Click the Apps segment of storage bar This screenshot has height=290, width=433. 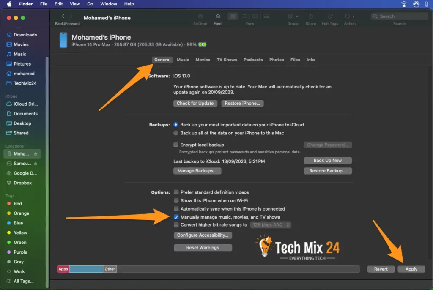pyautogui.click(x=63, y=269)
